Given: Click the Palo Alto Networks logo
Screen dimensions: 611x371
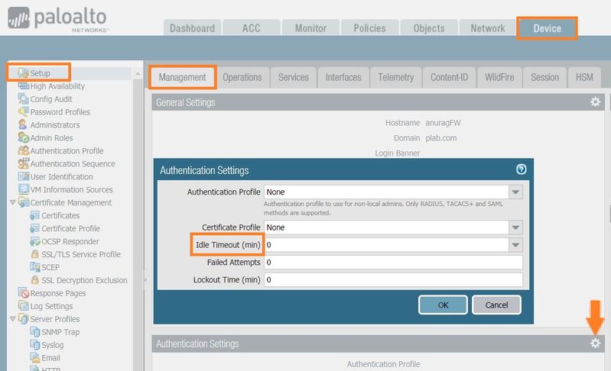Looking at the screenshot, I should pyautogui.click(x=57, y=19).
